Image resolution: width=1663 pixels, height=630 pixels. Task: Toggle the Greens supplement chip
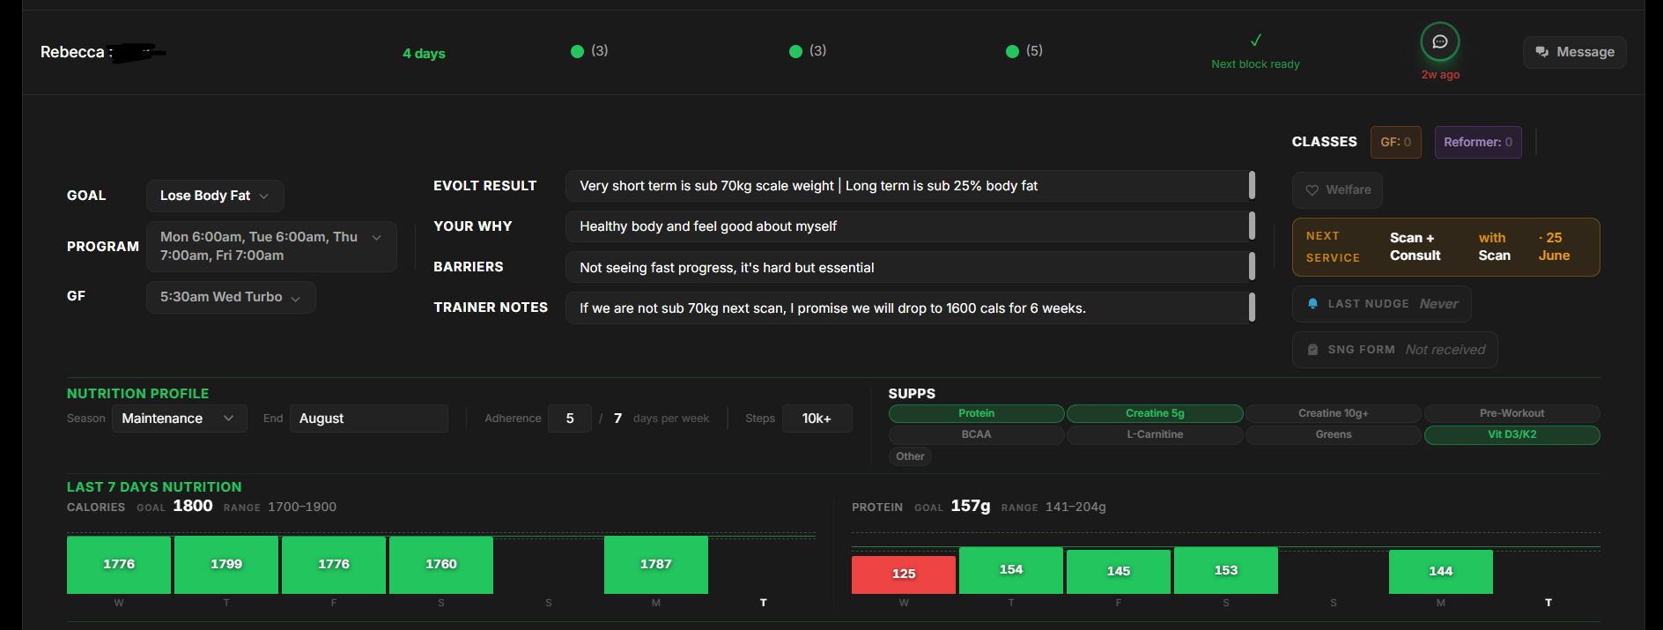1334,434
